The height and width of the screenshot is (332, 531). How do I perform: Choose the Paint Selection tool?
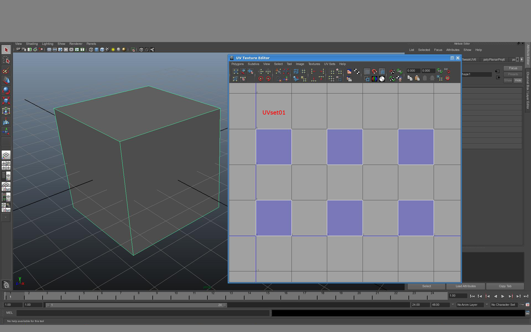click(6, 70)
